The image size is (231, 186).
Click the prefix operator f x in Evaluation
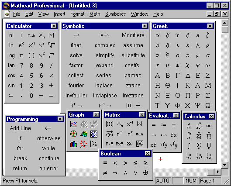[x=174, y=135]
